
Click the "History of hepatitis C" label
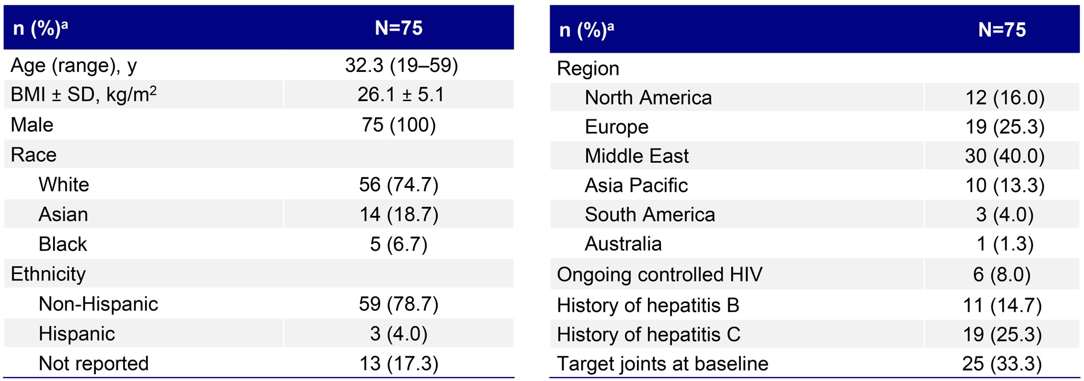(x=648, y=335)
